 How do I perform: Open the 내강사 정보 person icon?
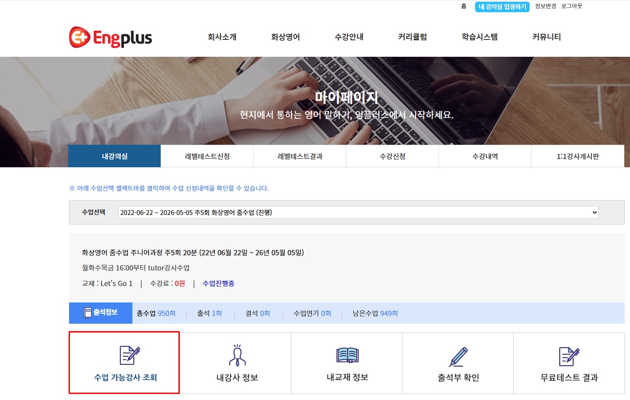(x=237, y=356)
